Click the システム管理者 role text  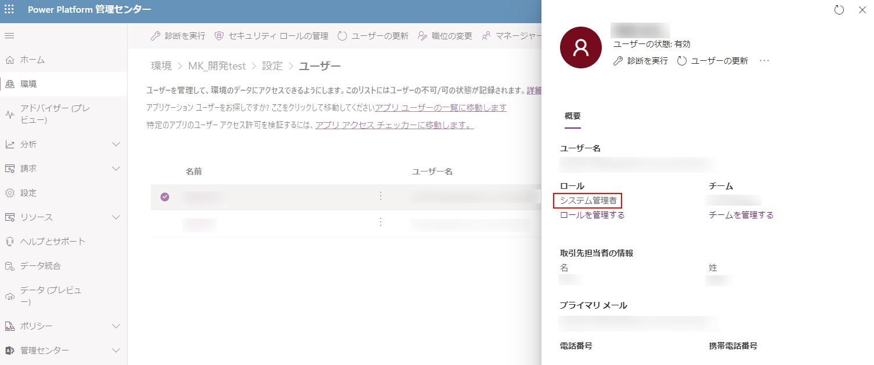588,200
